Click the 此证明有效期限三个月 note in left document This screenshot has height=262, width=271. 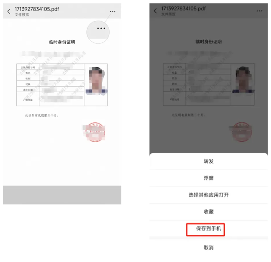click(42, 116)
